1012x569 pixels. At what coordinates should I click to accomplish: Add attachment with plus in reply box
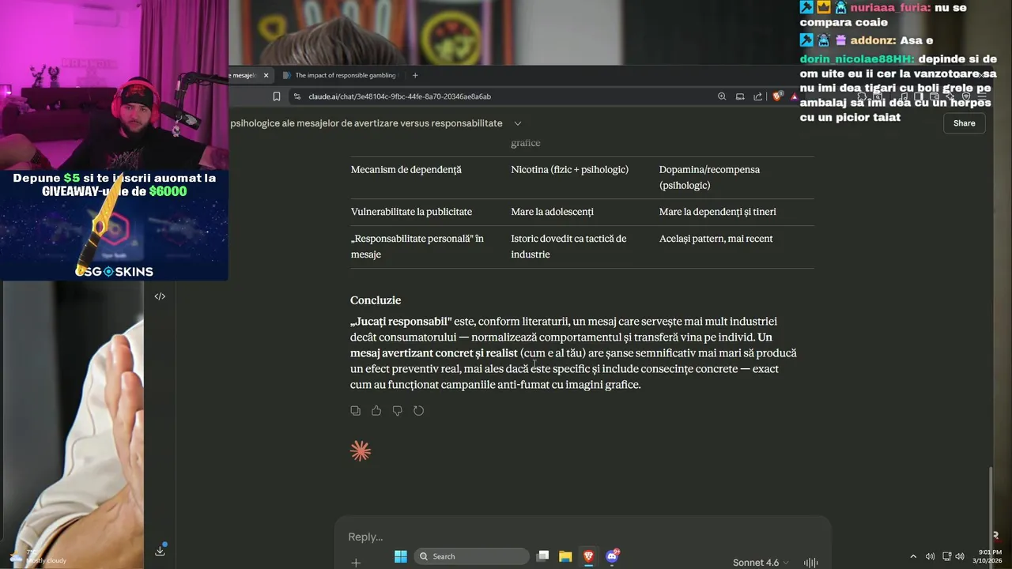(356, 563)
